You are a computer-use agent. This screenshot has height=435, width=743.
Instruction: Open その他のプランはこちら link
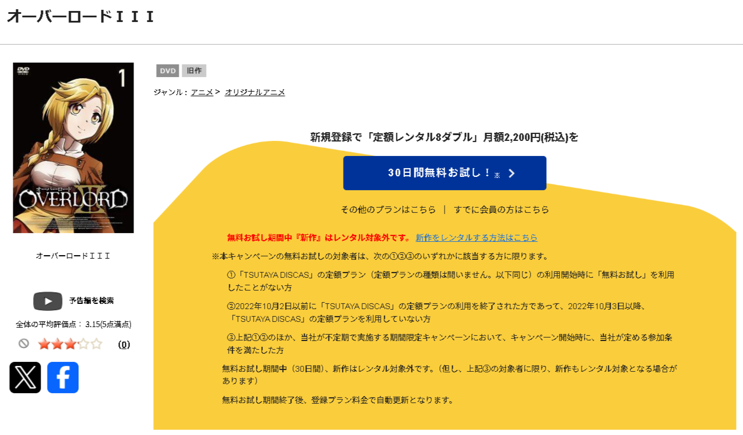(x=388, y=209)
